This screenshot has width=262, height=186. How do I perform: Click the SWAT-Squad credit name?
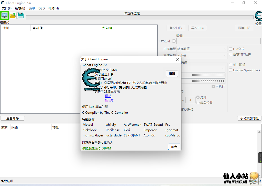click(153, 125)
